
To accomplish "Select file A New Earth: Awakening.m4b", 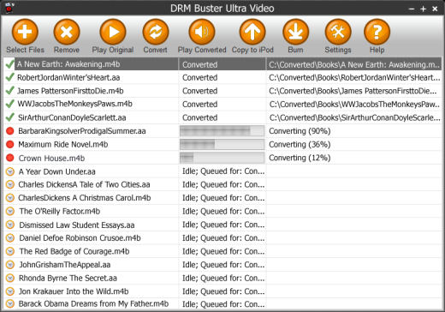I will (x=68, y=64).
